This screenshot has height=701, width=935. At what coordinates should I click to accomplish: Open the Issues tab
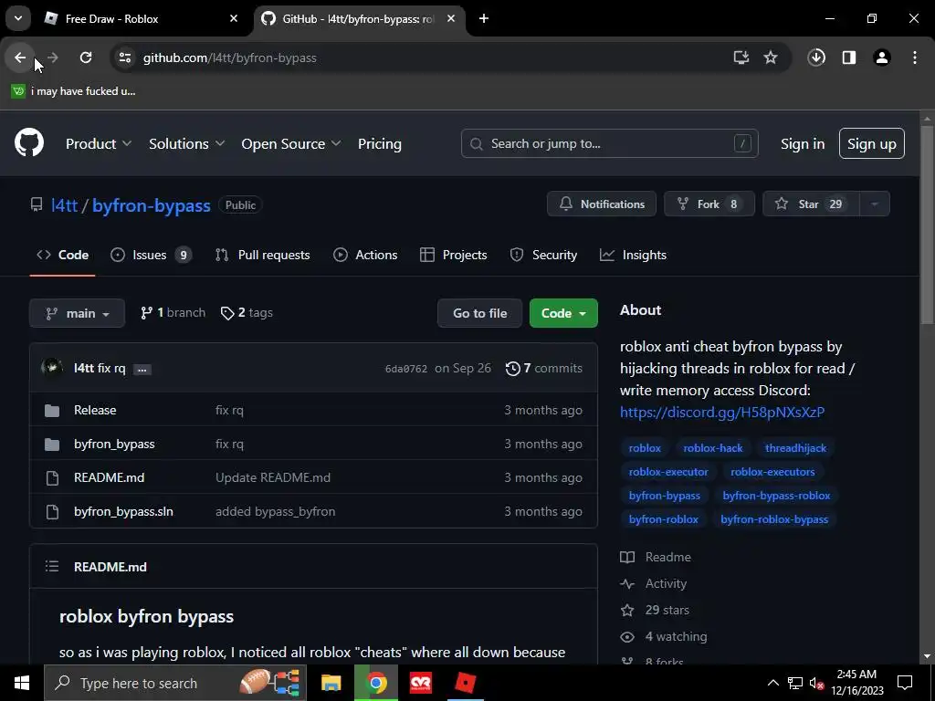[151, 256]
